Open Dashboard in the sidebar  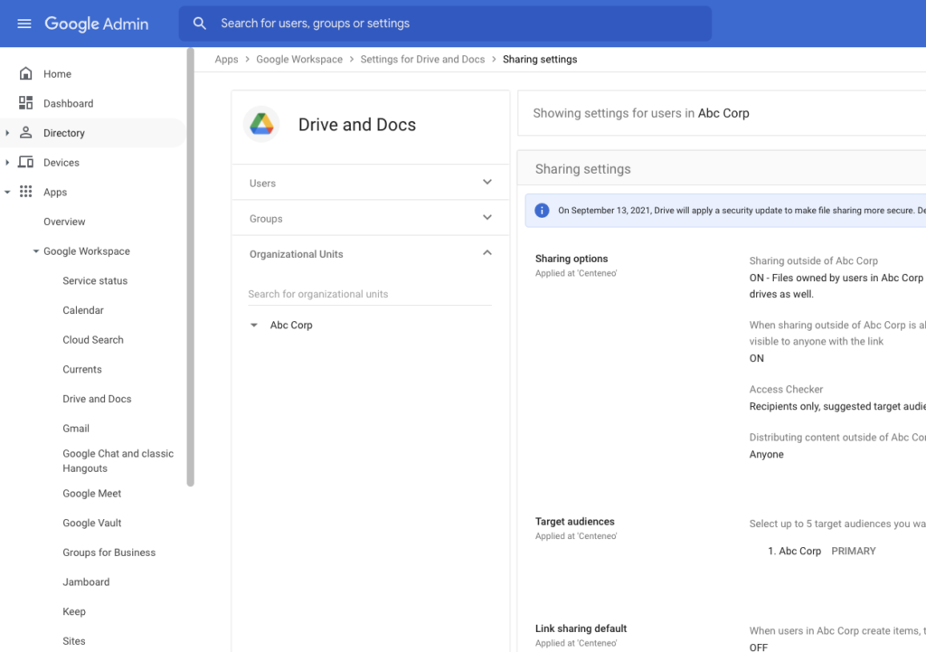(x=69, y=103)
